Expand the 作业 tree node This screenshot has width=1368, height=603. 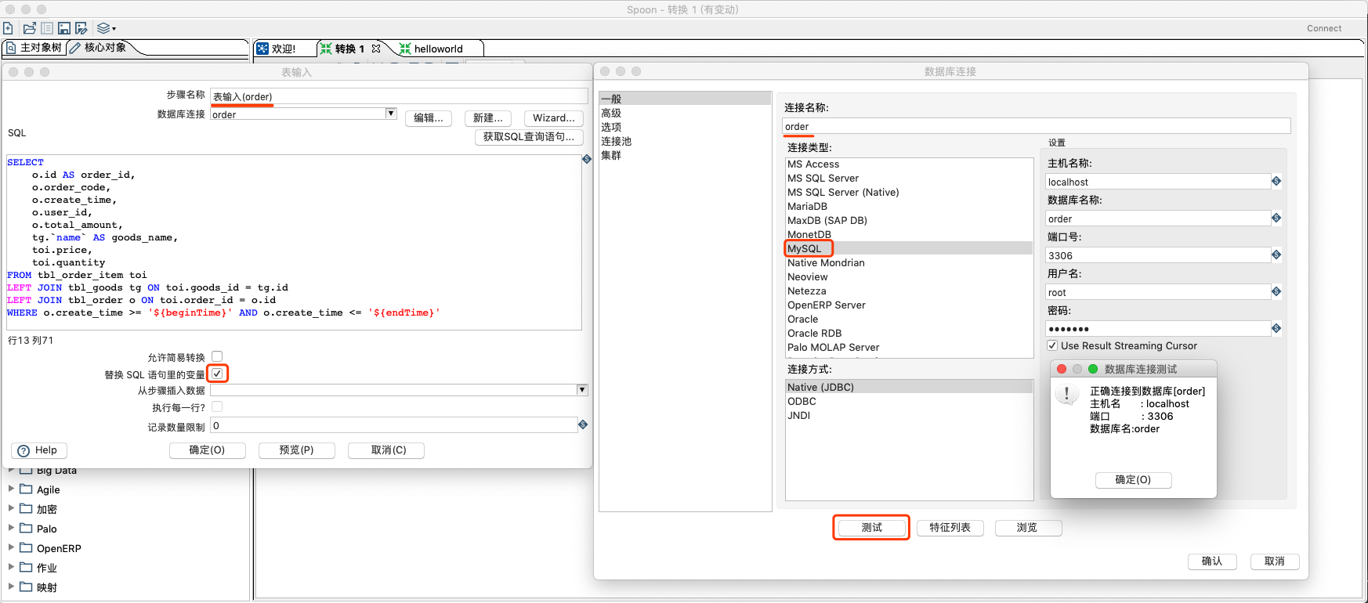12,567
